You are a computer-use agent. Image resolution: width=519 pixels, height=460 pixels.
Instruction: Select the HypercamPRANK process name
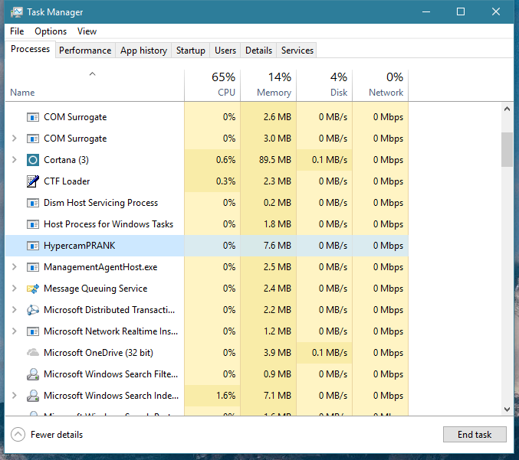(x=80, y=246)
